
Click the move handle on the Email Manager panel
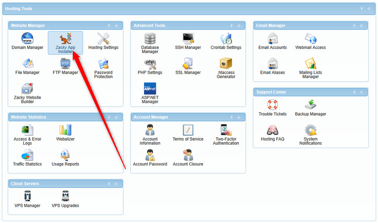pyautogui.click(x=362, y=26)
